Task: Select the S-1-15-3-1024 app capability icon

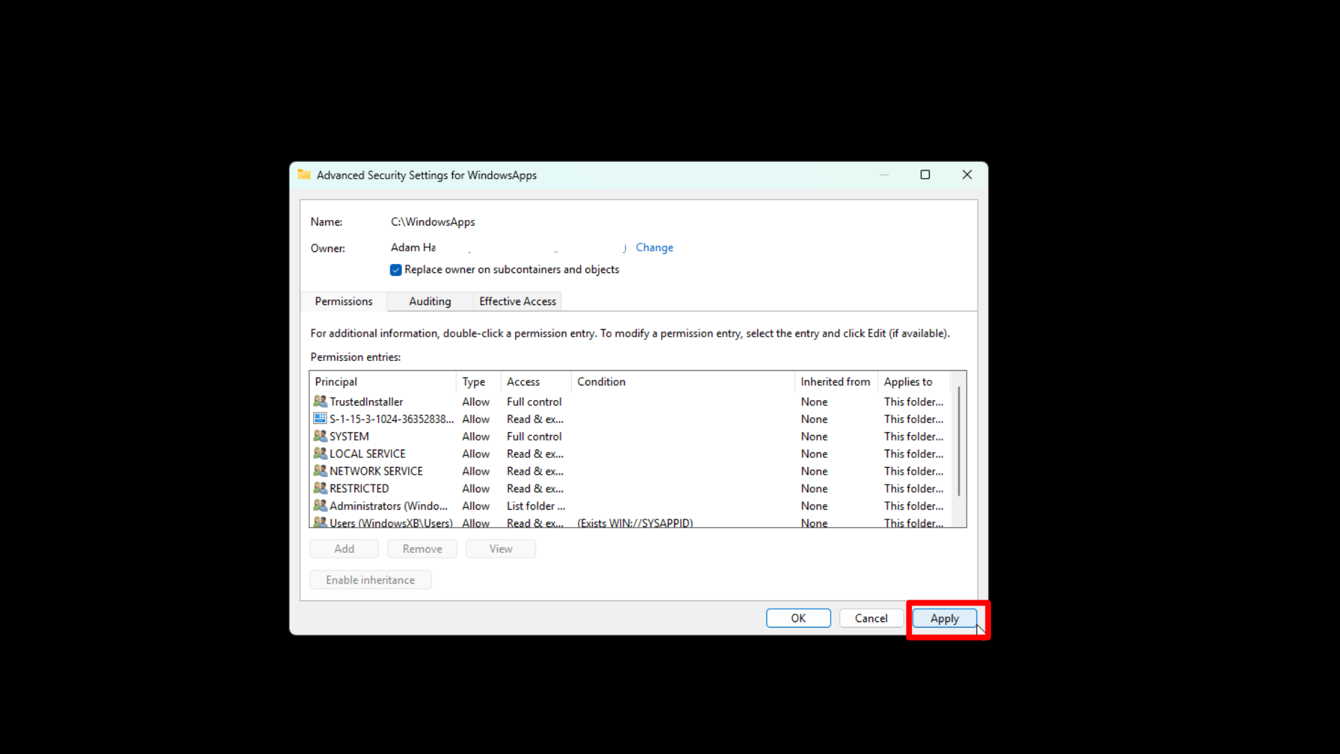Action: tap(320, 418)
